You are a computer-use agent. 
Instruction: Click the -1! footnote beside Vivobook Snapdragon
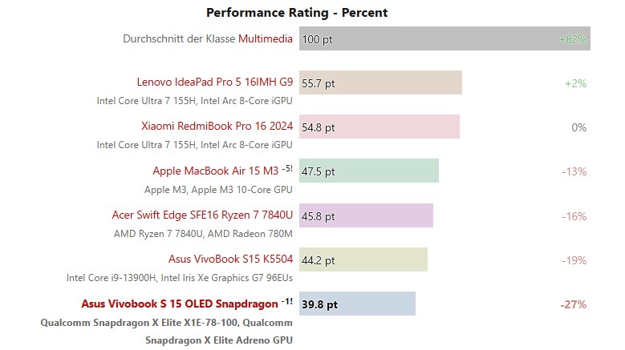287,302
